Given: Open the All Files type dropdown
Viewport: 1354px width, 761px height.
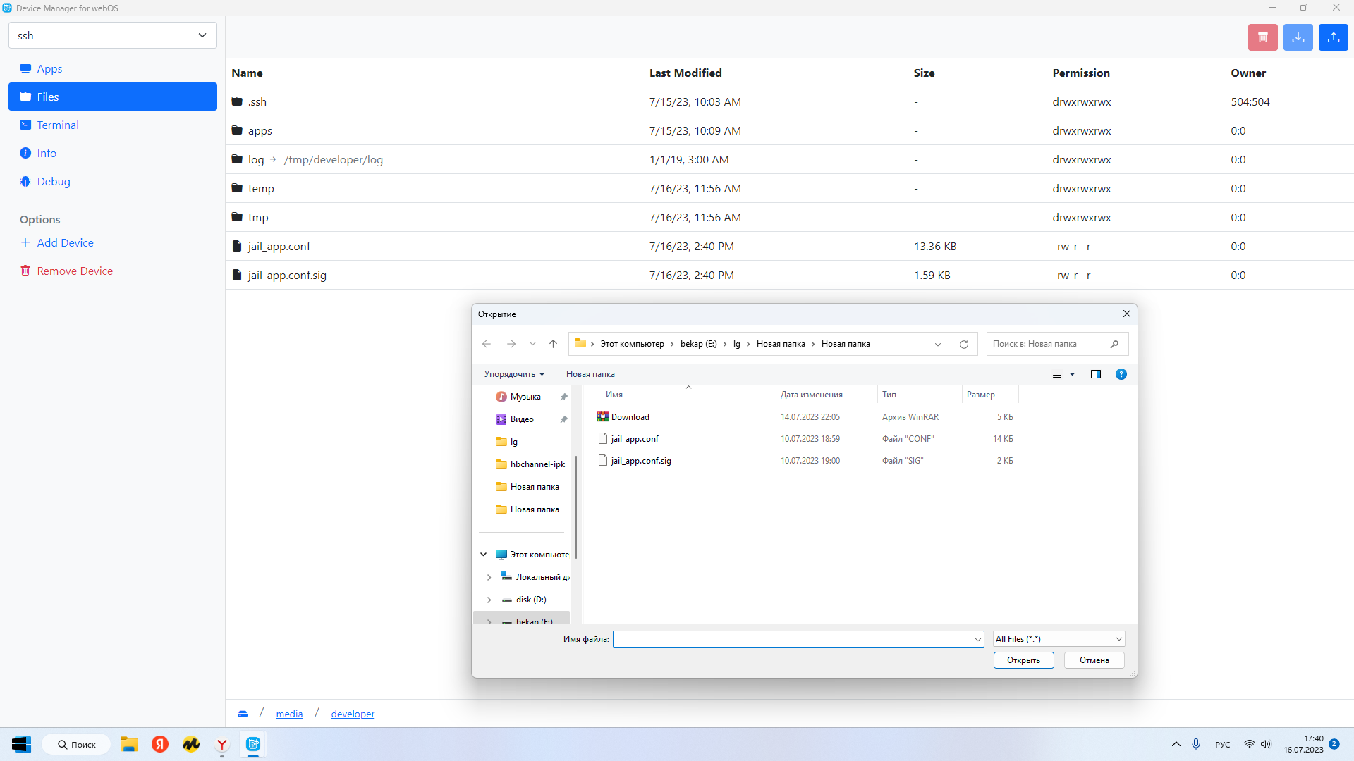Looking at the screenshot, I should click(x=1058, y=639).
